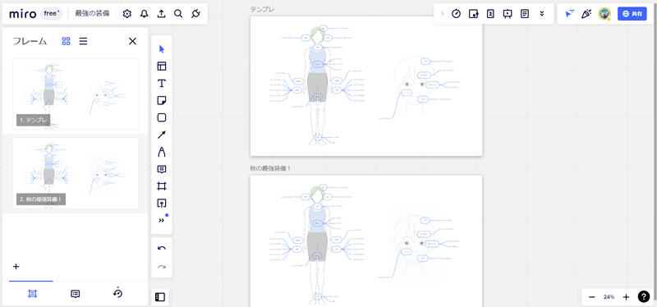This screenshot has width=657, height=307.
Task: Close the フレーム panel
Action: [x=132, y=41]
